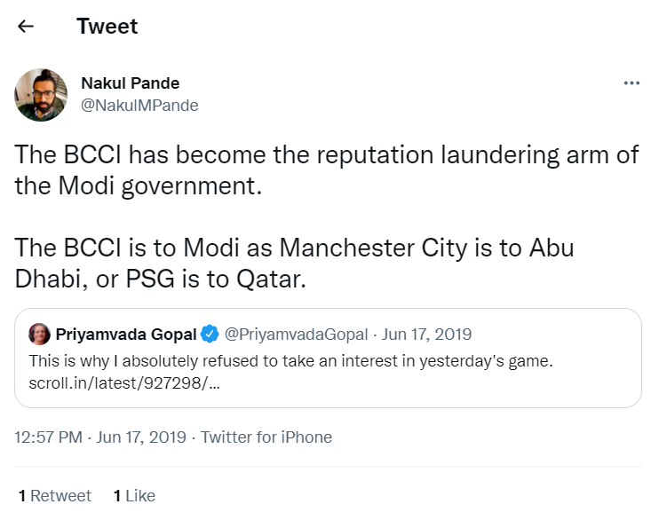
Task: Click Nakul Pande's profile picture
Action: click(41, 95)
